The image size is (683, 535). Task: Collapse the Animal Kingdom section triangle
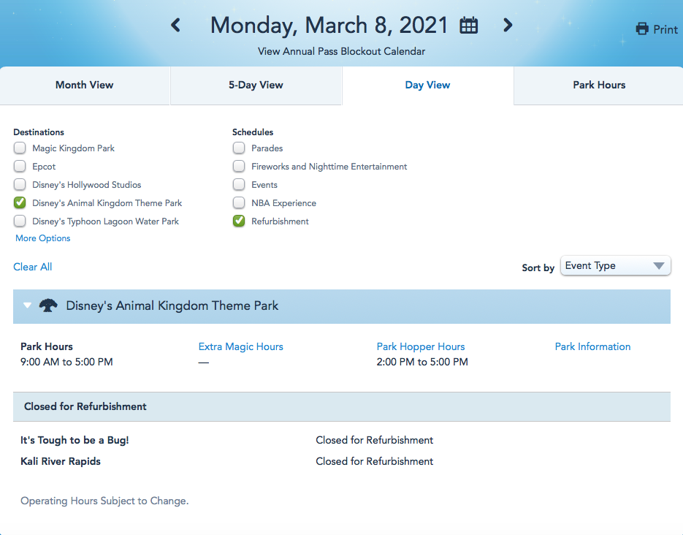coord(28,306)
